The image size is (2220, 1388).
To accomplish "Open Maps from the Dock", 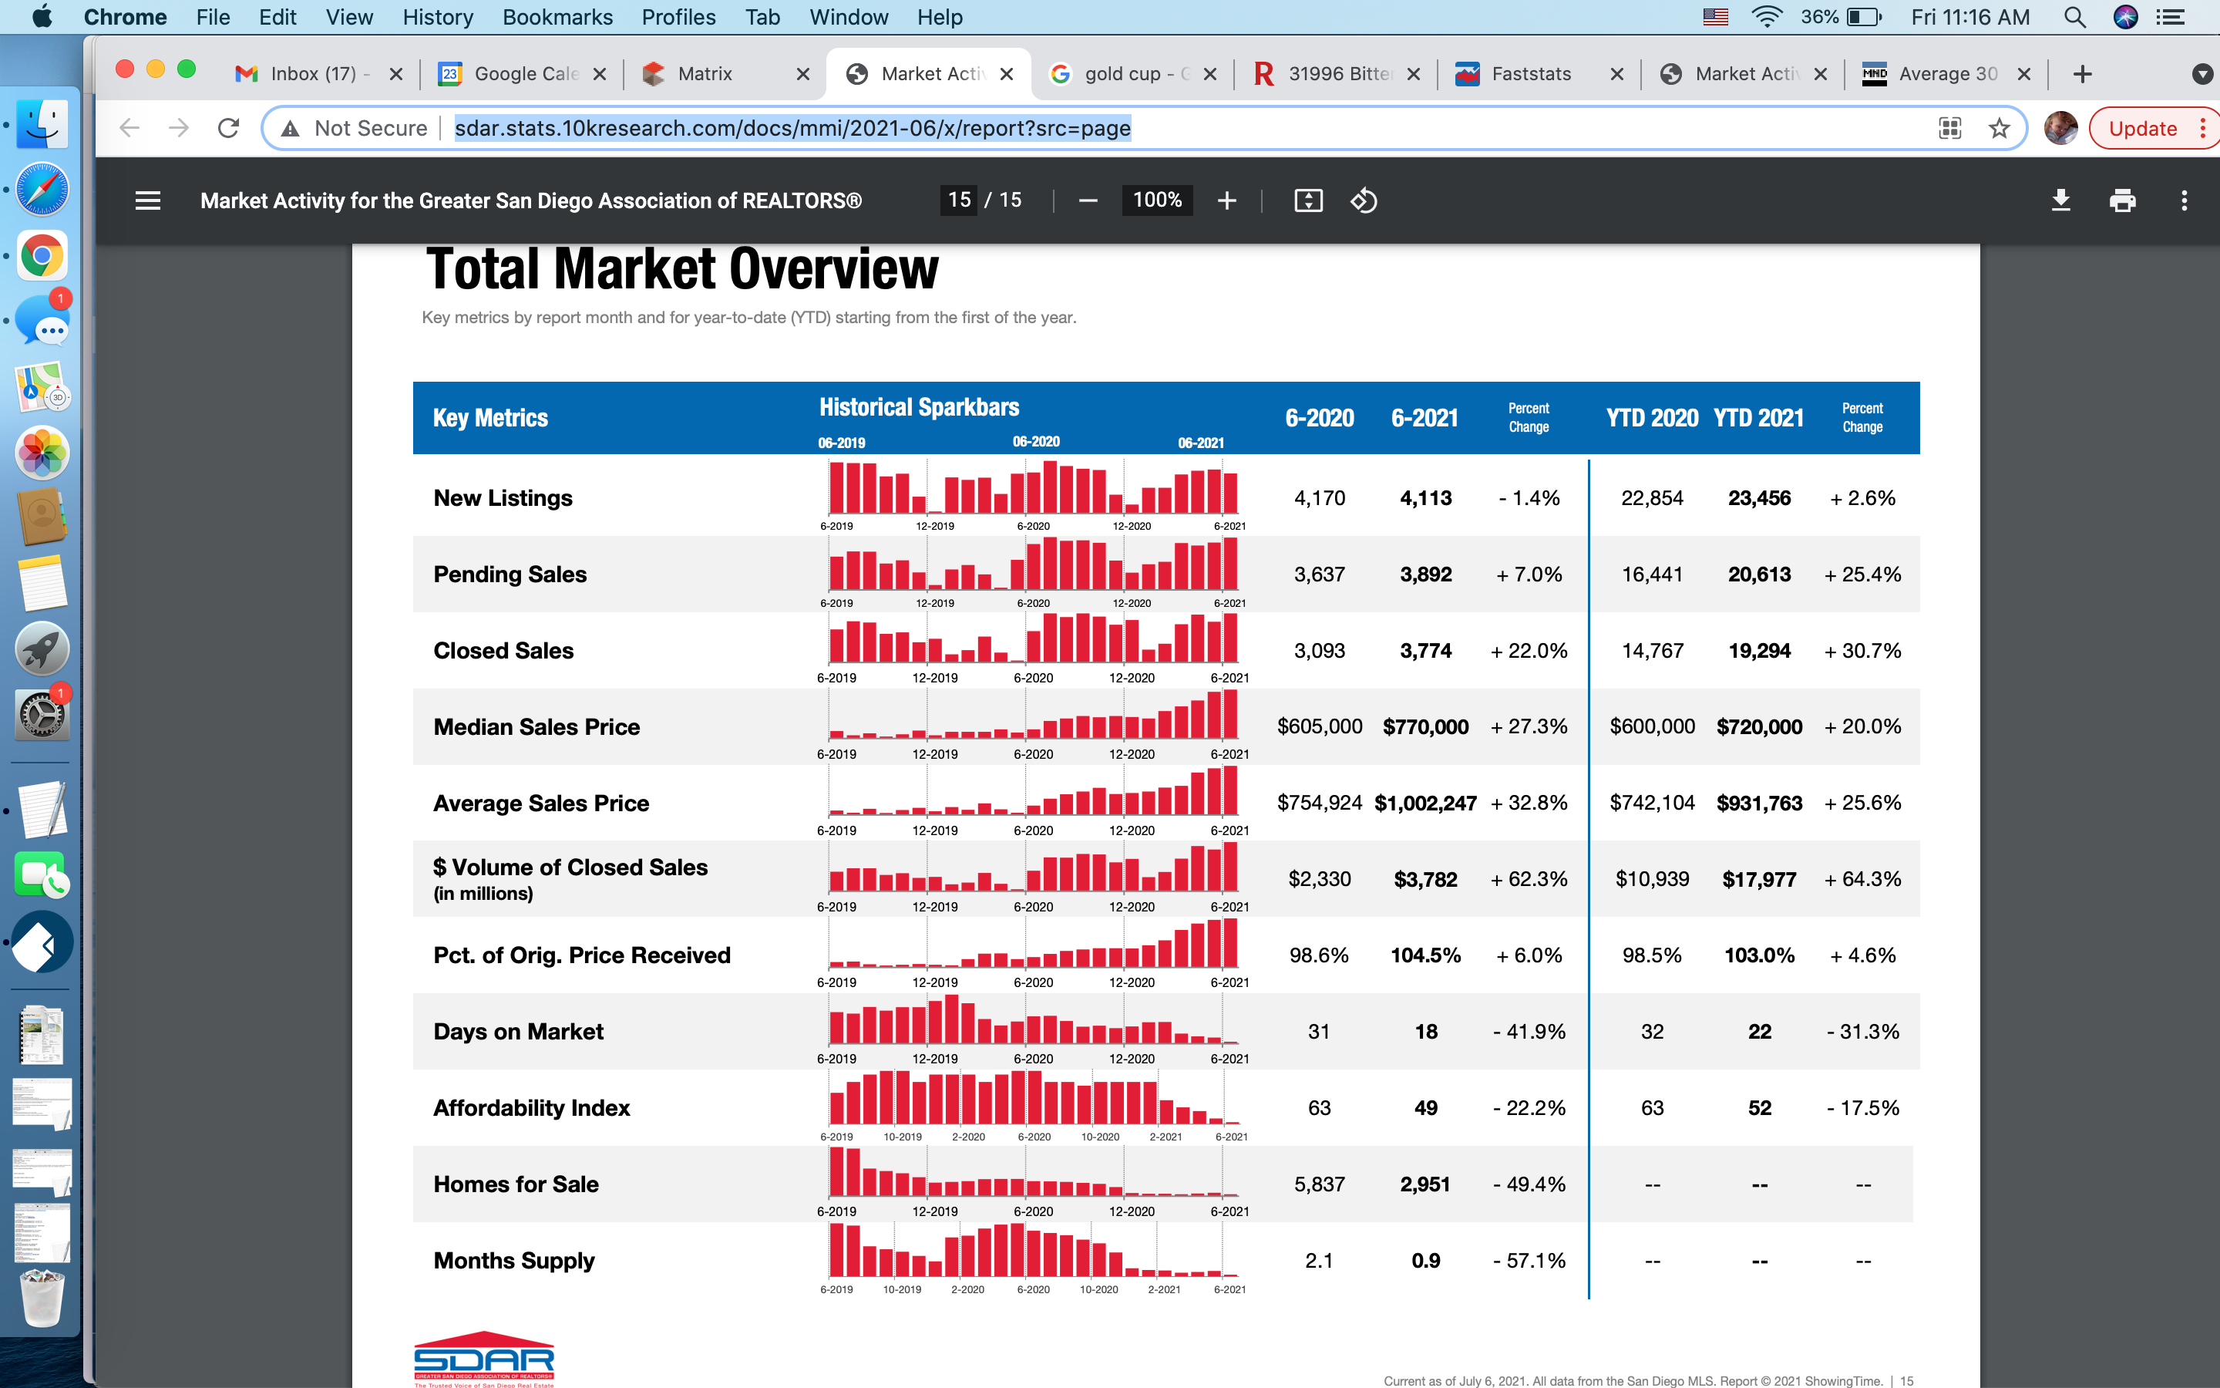I will (42, 386).
